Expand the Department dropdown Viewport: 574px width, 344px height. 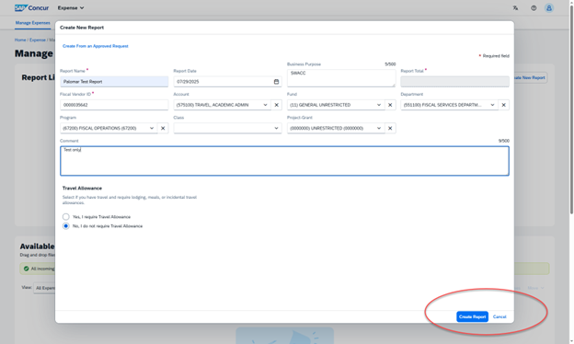(x=492, y=105)
